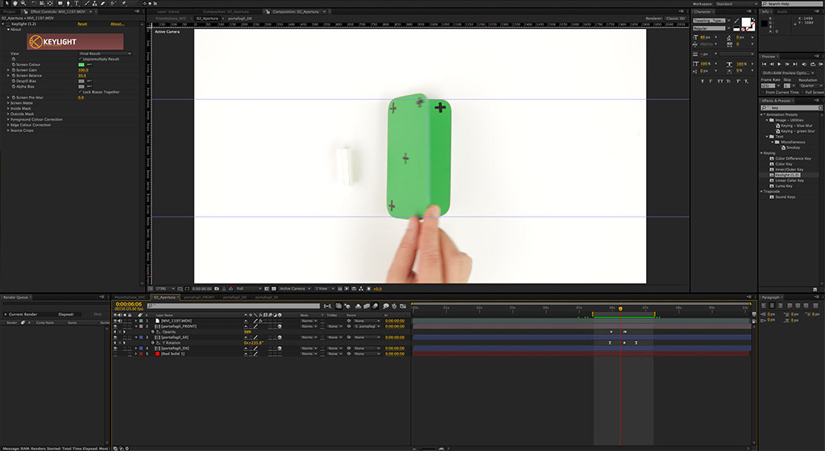
Task: Open Show Channel color icon in viewer
Action: point(230,288)
